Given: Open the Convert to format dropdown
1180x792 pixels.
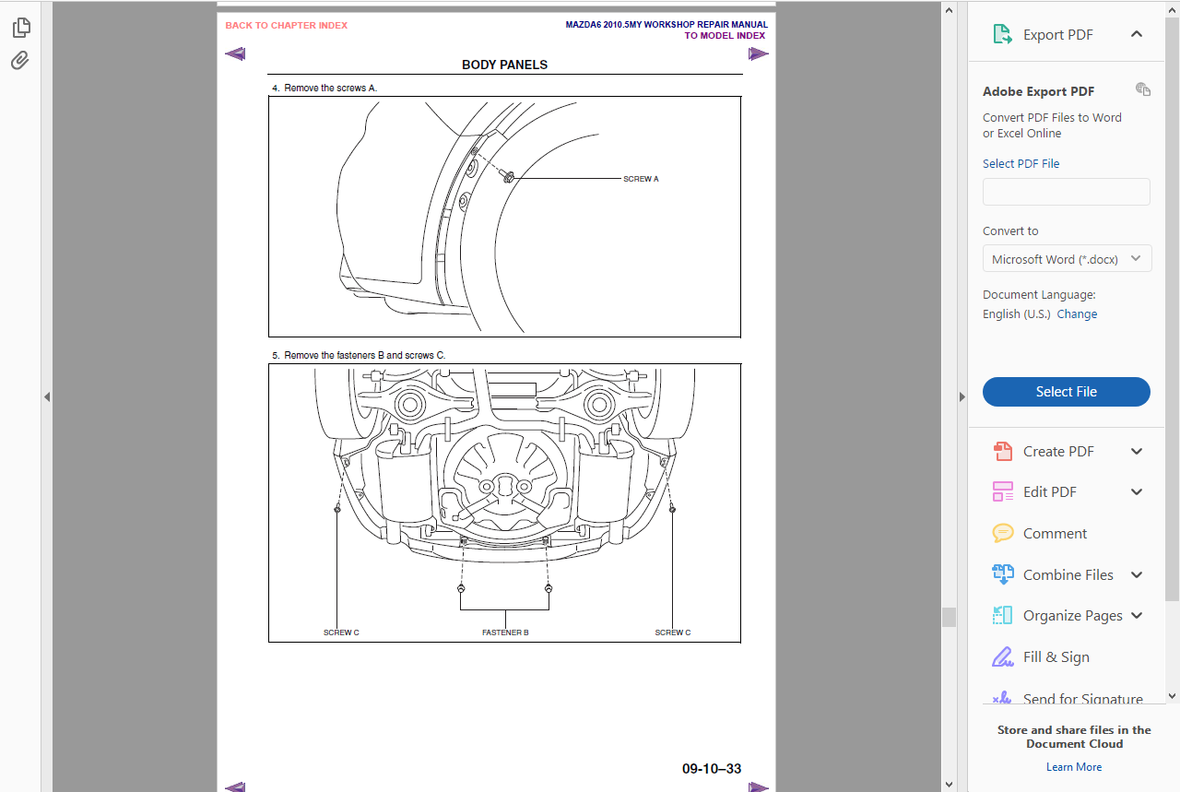Looking at the screenshot, I should (1067, 259).
